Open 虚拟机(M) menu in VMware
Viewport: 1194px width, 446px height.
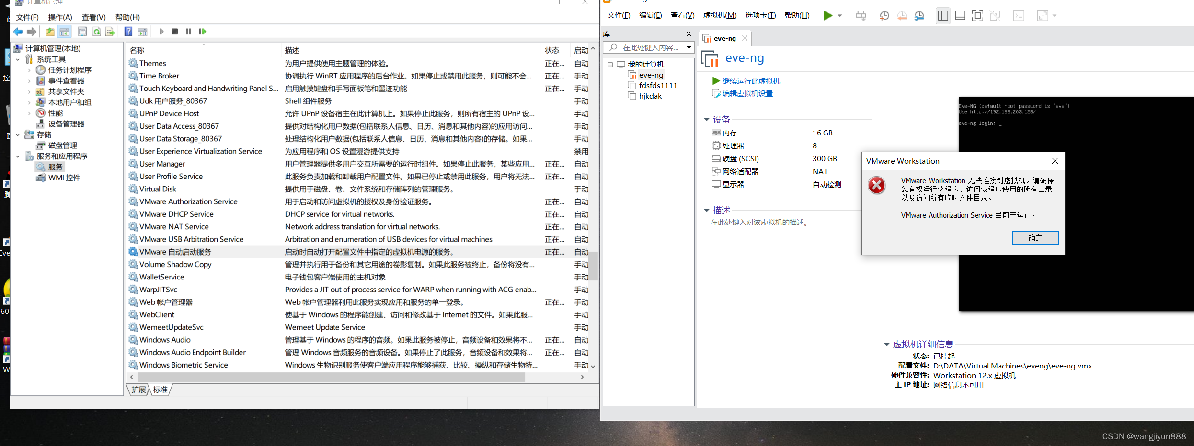coord(720,15)
